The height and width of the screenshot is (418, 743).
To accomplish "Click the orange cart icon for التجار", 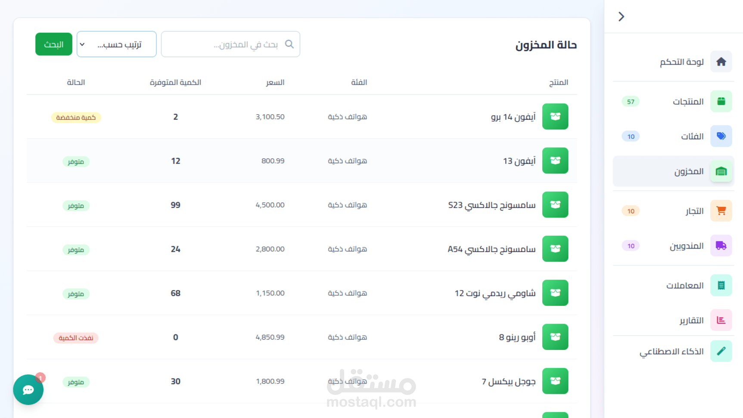I will coord(721,211).
